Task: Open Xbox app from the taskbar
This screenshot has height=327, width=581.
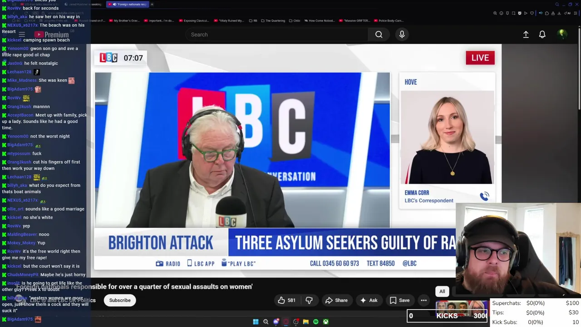Action: click(x=325, y=322)
